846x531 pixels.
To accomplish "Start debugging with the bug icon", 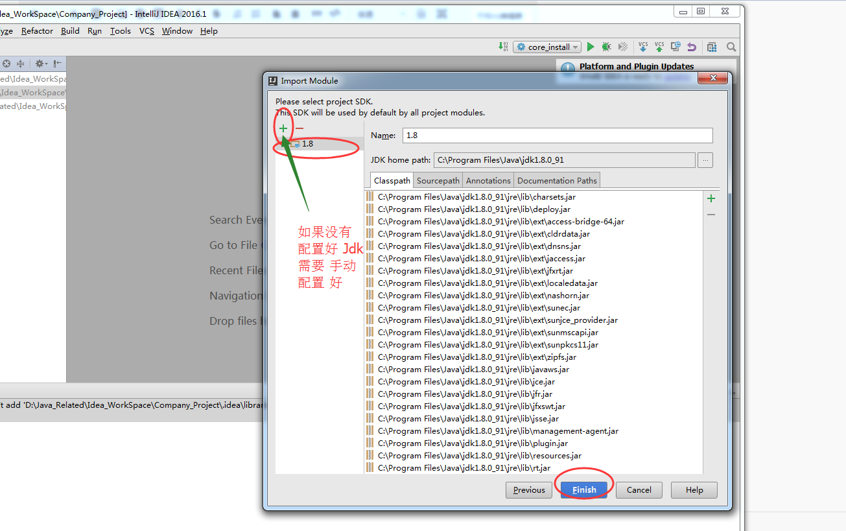I will [606, 47].
